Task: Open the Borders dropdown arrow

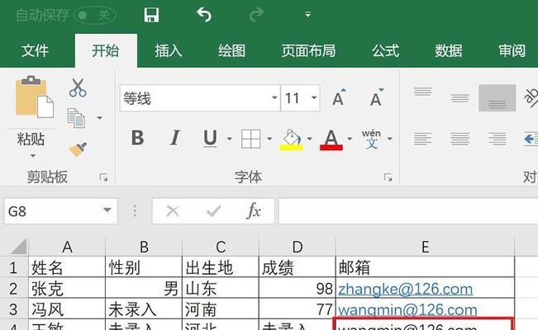Action: tap(269, 139)
